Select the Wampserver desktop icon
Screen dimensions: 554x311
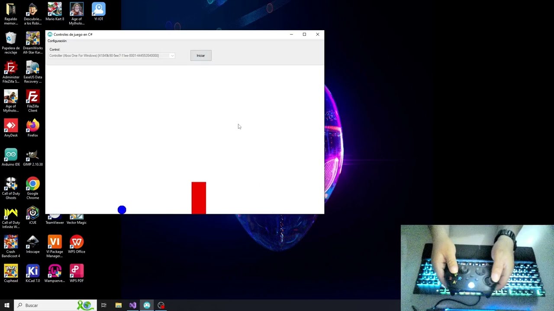point(55,273)
